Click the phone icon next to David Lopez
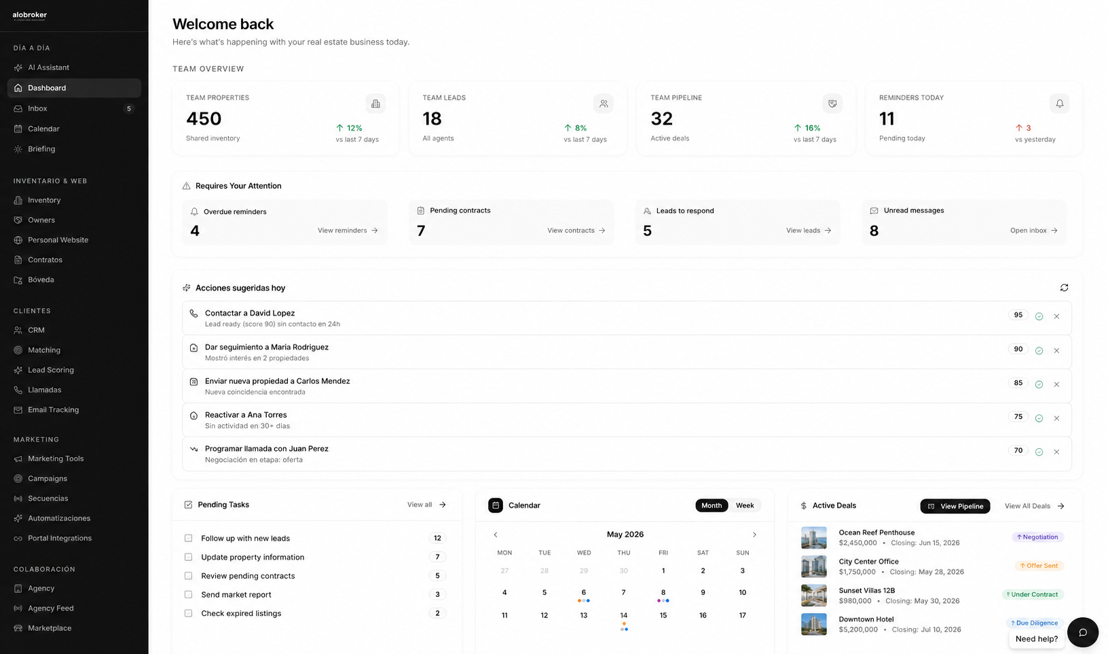The image size is (1108, 654). pyautogui.click(x=193, y=314)
